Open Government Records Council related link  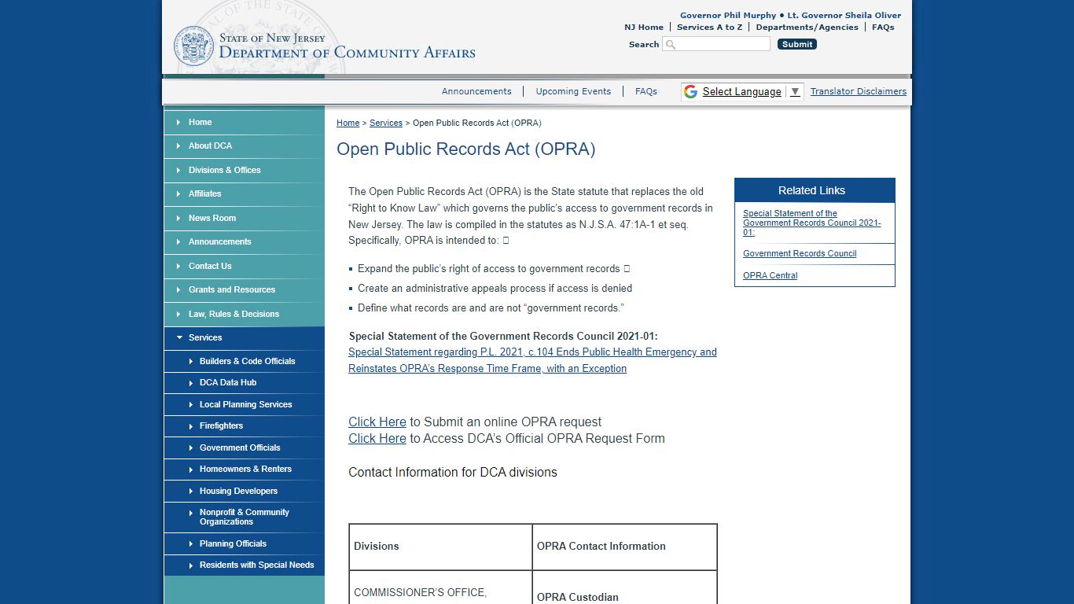point(800,253)
